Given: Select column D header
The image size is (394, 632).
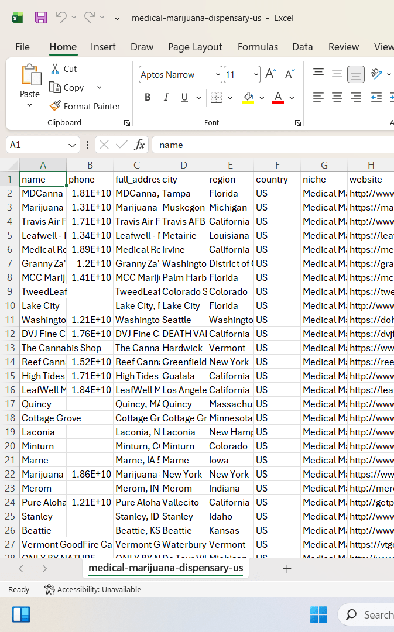Looking at the screenshot, I should coord(183,165).
